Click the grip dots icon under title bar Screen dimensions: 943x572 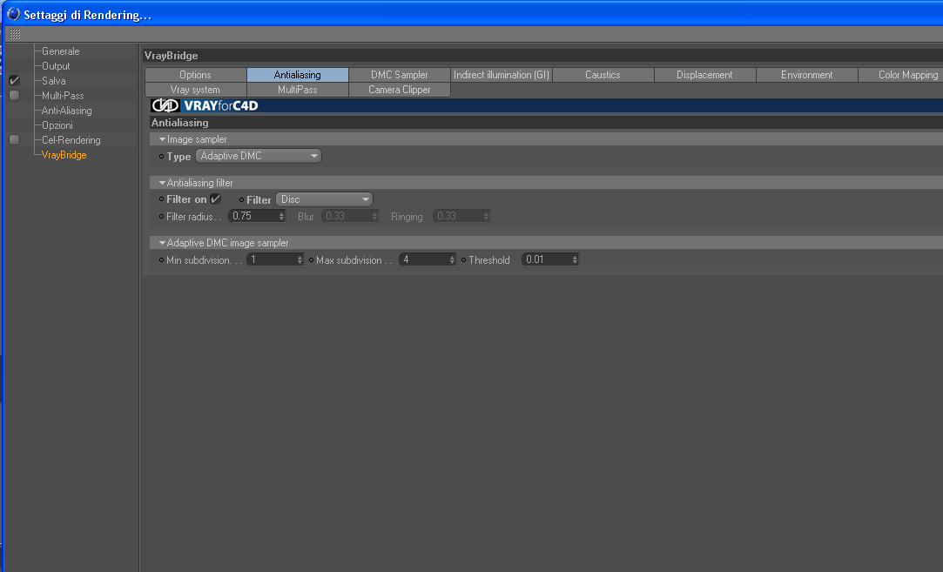point(15,34)
